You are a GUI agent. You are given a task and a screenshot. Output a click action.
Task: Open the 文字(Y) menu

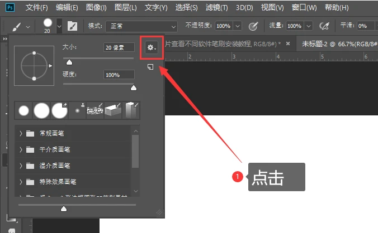click(x=156, y=8)
